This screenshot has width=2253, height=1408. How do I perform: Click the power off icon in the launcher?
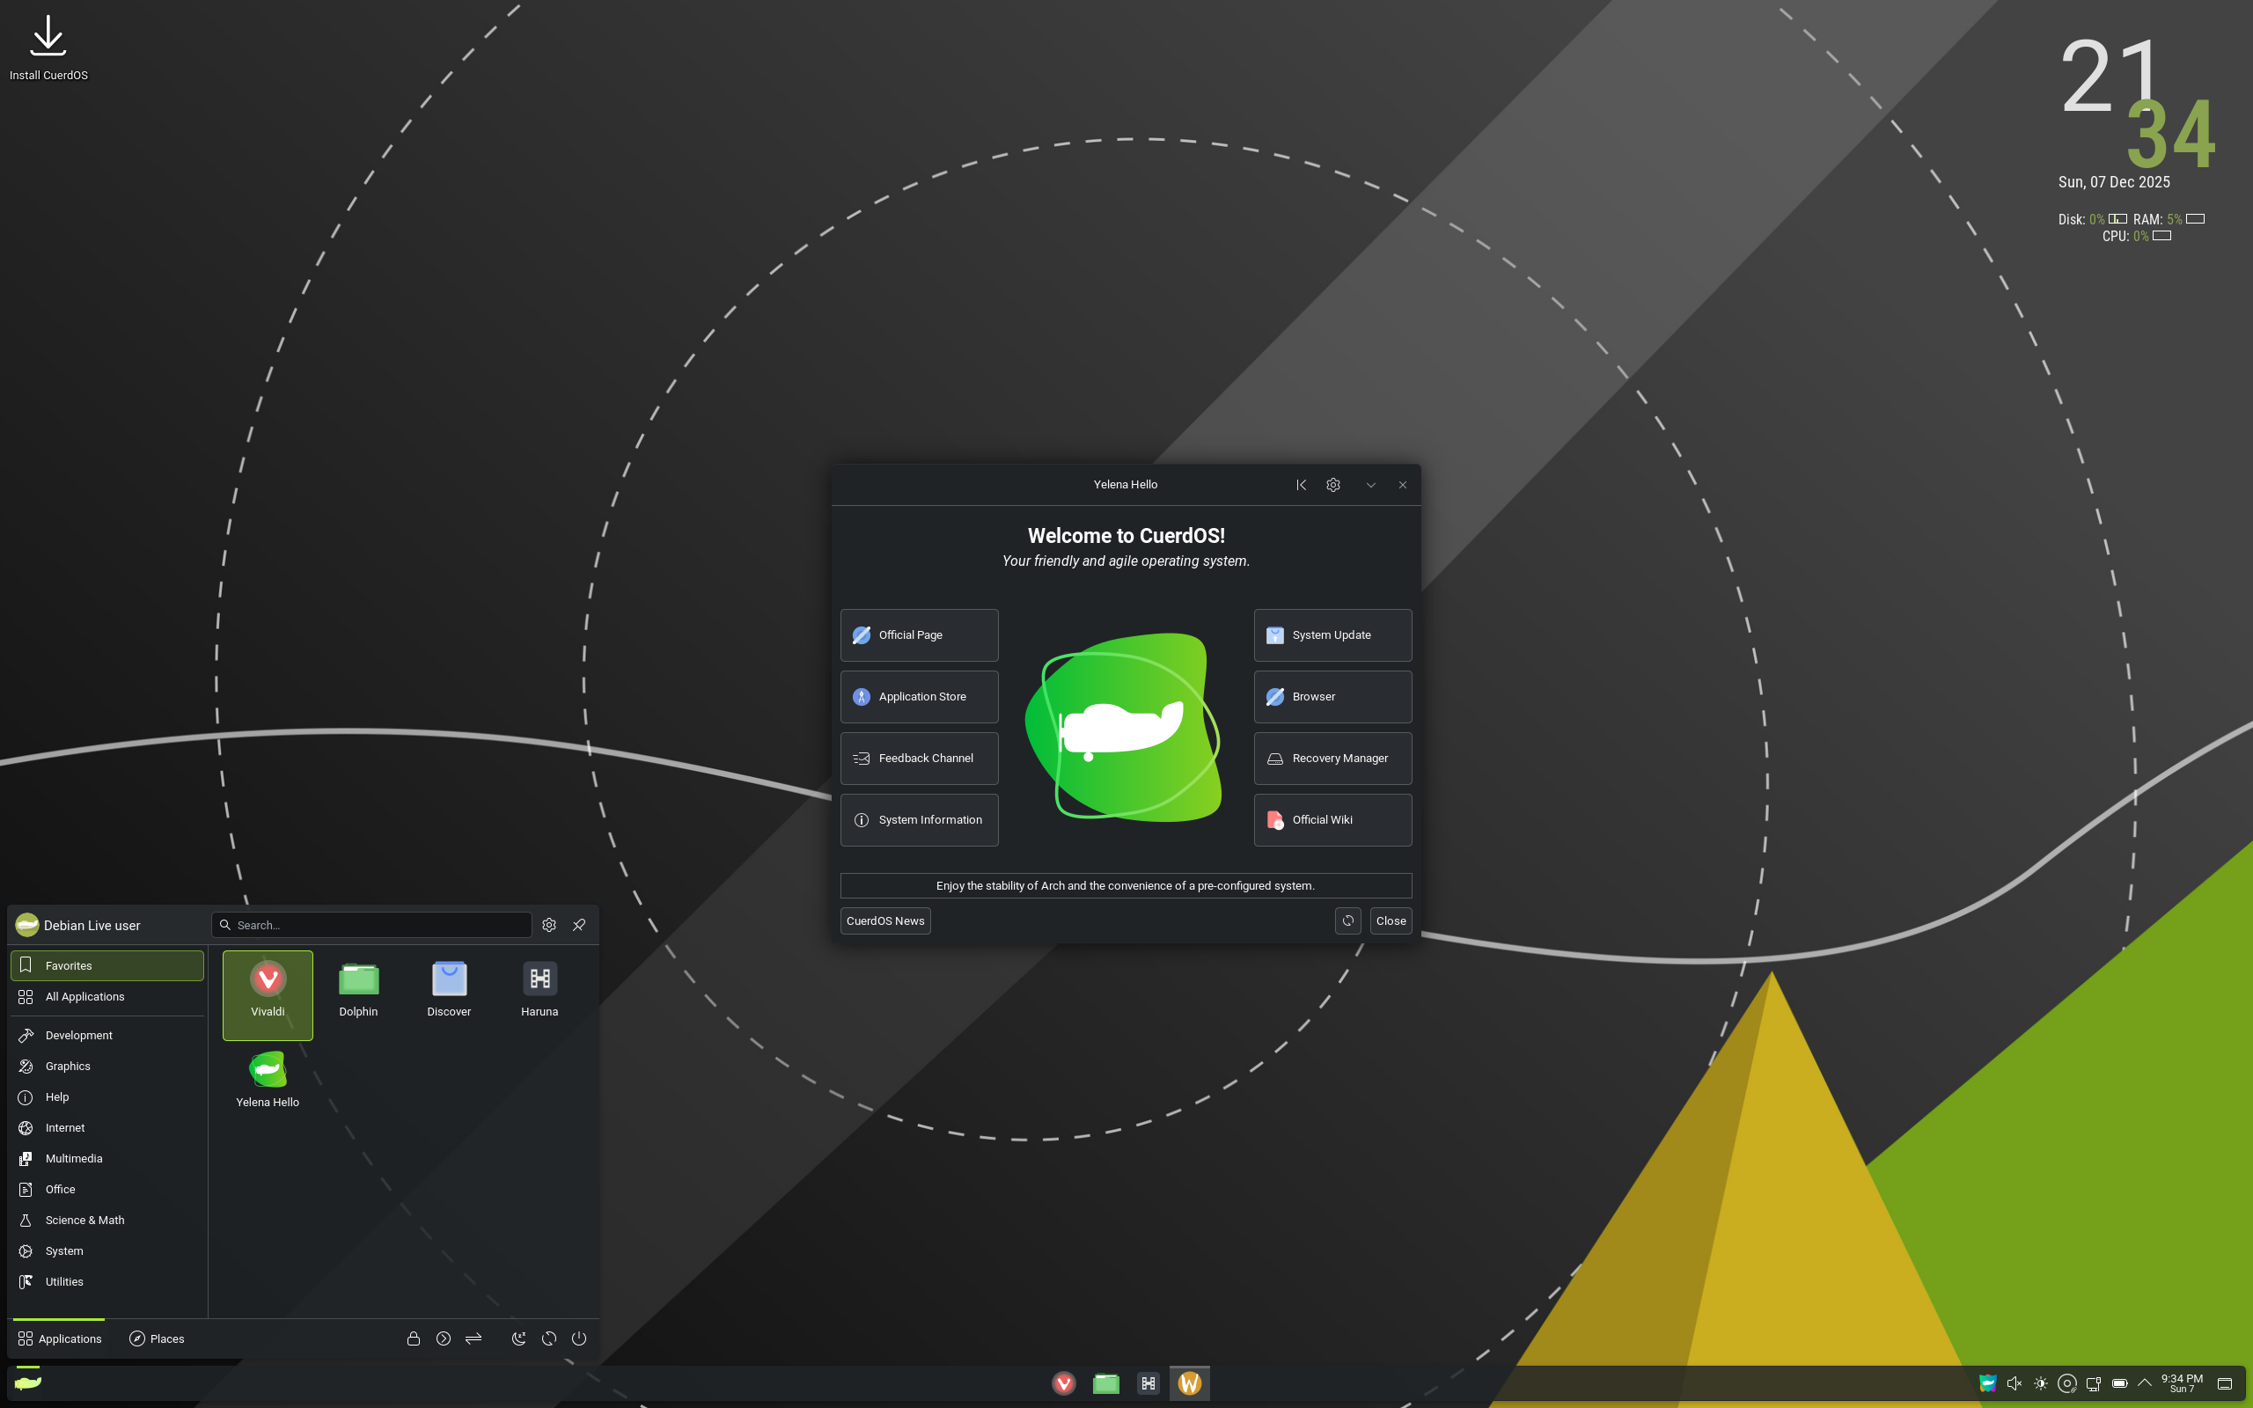click(579, 1338)
